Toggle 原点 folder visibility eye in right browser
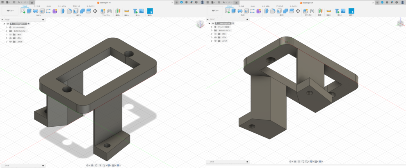This screenshot has width=406, height=168. (215, 34)
